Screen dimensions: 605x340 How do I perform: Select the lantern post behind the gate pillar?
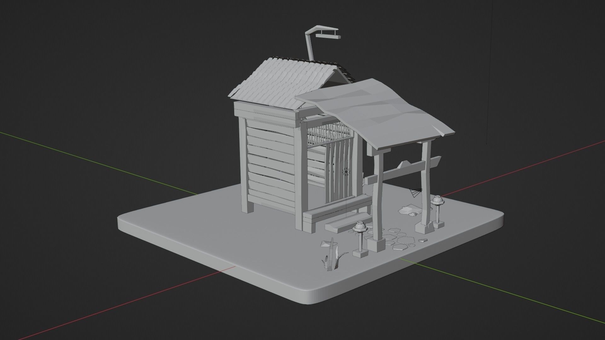point(437,211)
